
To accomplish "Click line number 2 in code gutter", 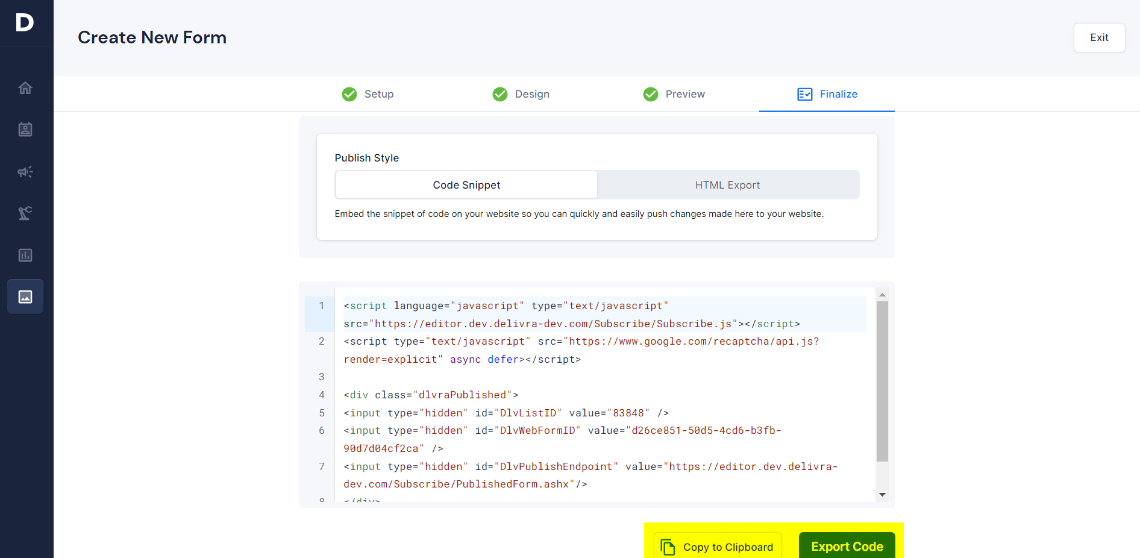I will [322, 341].
